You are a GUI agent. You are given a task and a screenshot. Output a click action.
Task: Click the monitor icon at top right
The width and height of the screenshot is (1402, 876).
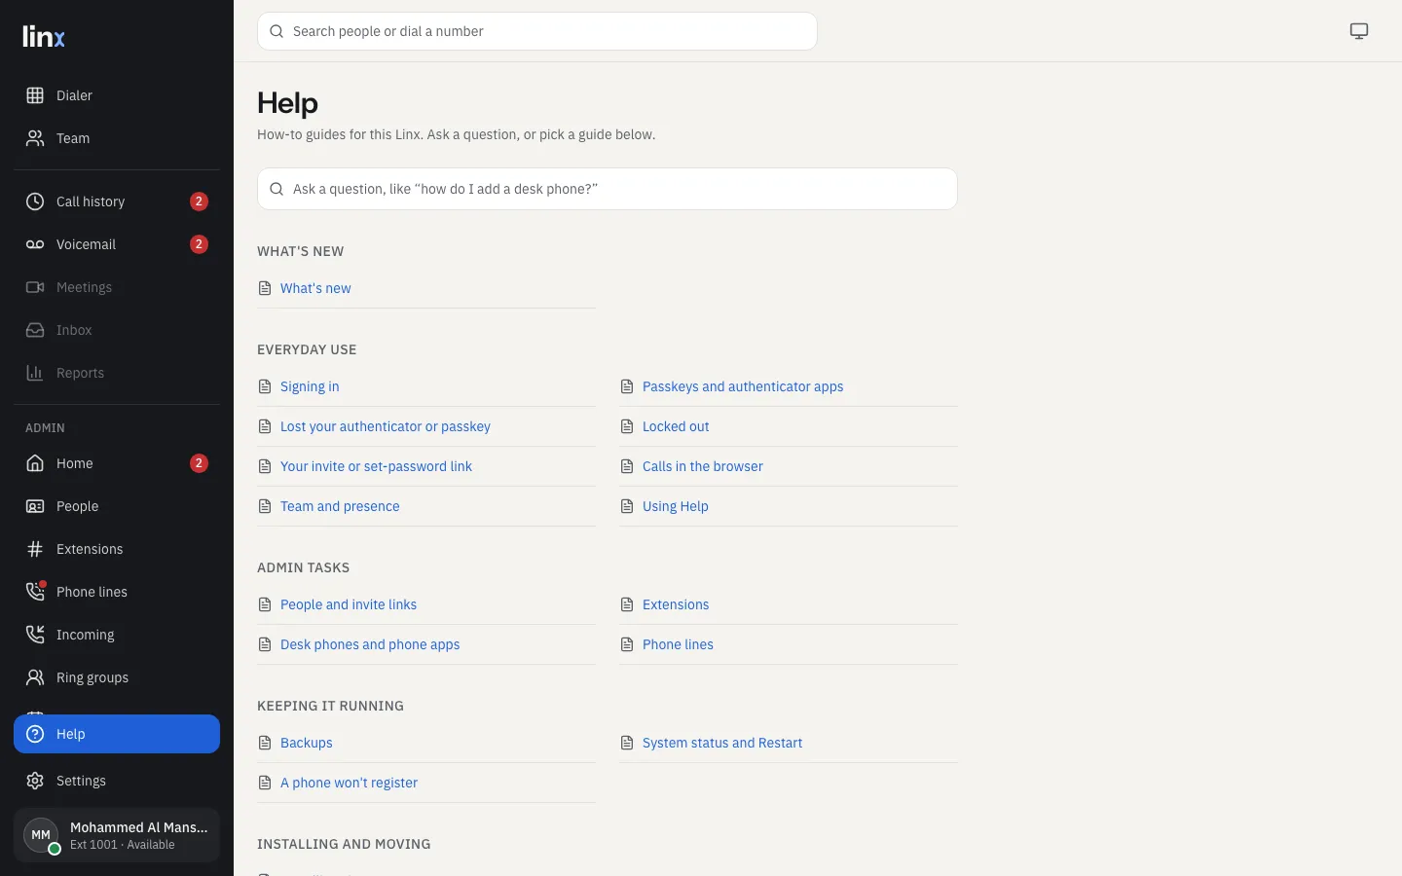click(1359, 31)
